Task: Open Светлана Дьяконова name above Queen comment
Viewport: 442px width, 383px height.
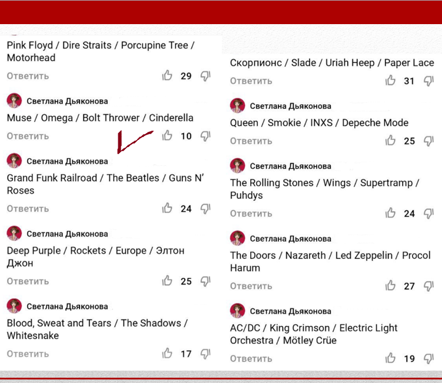Action: tap(291, 106)
